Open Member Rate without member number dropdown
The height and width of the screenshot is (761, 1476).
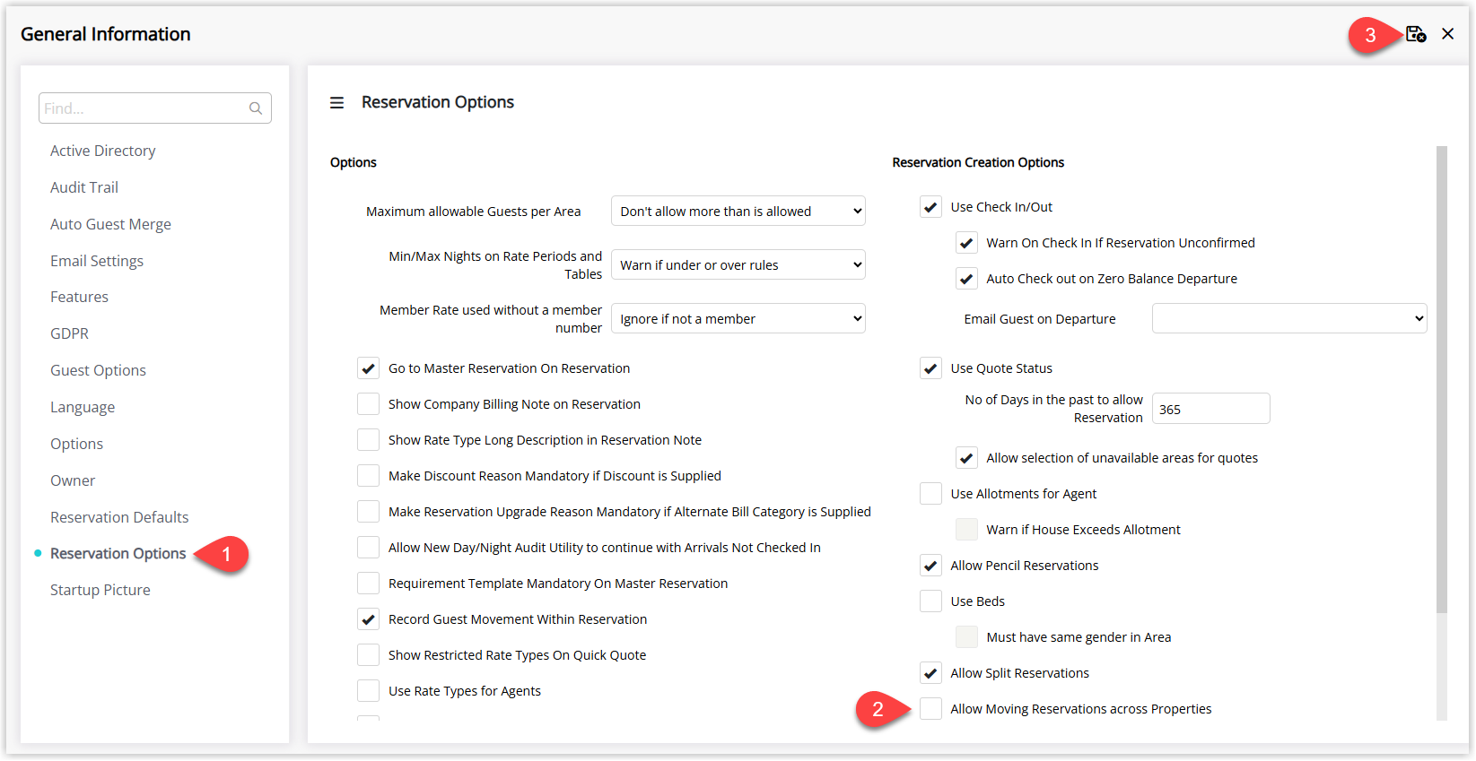pos(738,319)
